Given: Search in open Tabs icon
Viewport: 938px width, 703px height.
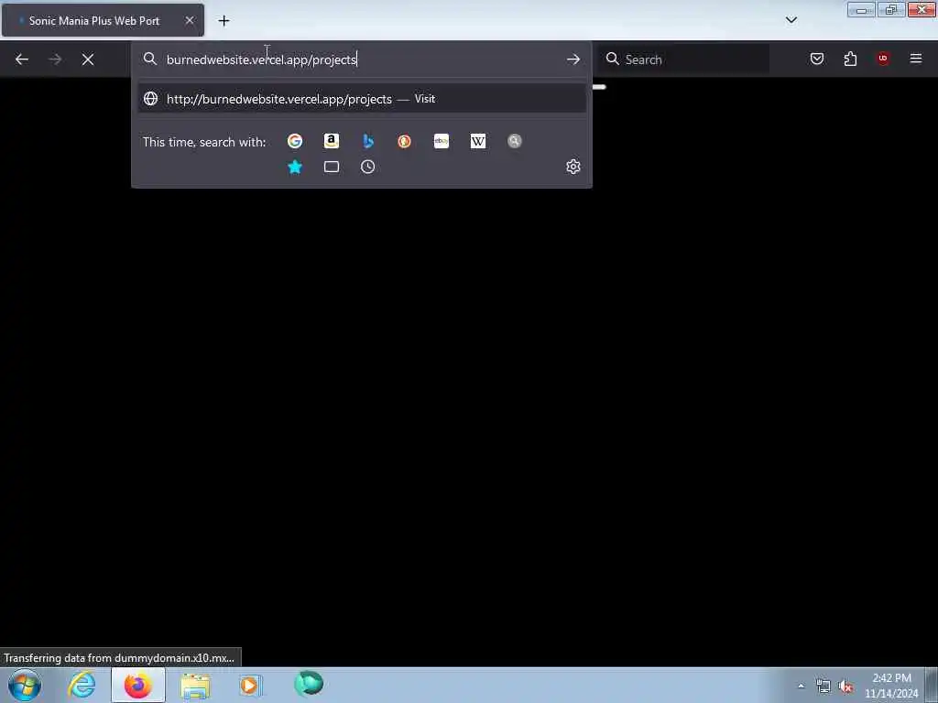Looking at the screenshot, I should tap(332, 167).
